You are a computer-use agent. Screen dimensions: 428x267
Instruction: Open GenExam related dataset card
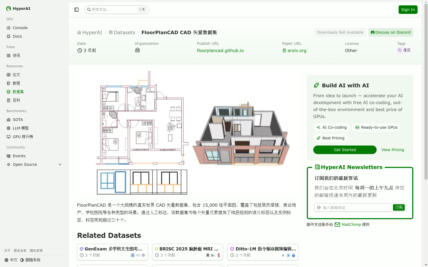pyautogui.click(x=112, y=252)
